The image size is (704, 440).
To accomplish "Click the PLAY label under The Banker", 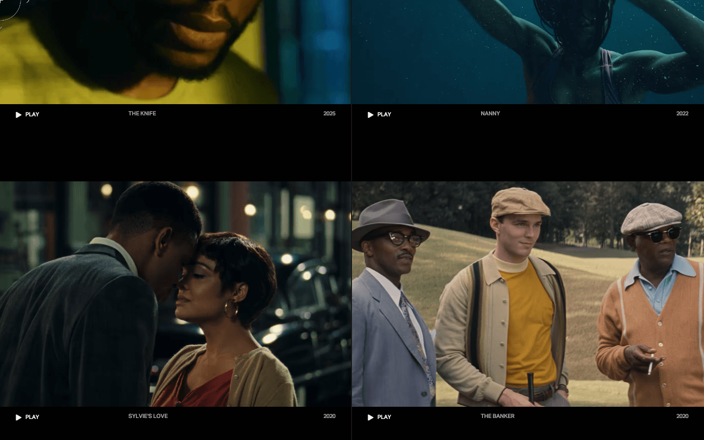I will pyautogui.click(x=384, y=417).
